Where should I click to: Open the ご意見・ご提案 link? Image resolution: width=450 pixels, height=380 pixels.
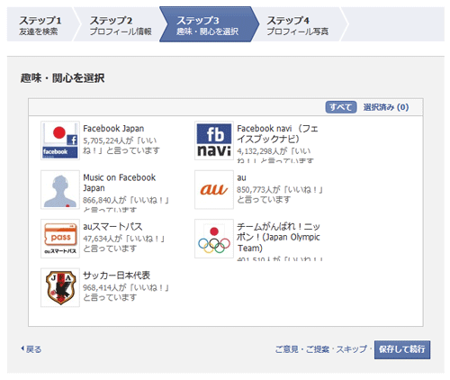pos(302,349)
